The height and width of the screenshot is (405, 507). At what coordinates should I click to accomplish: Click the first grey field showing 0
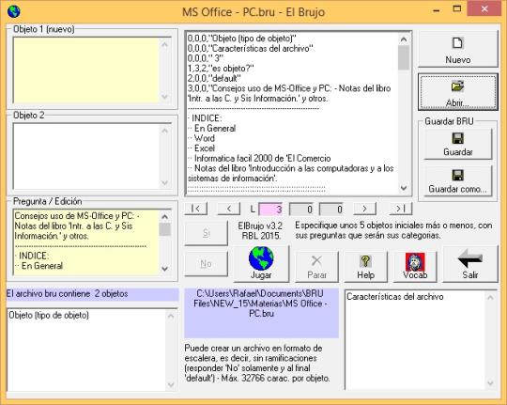point(301,210)
